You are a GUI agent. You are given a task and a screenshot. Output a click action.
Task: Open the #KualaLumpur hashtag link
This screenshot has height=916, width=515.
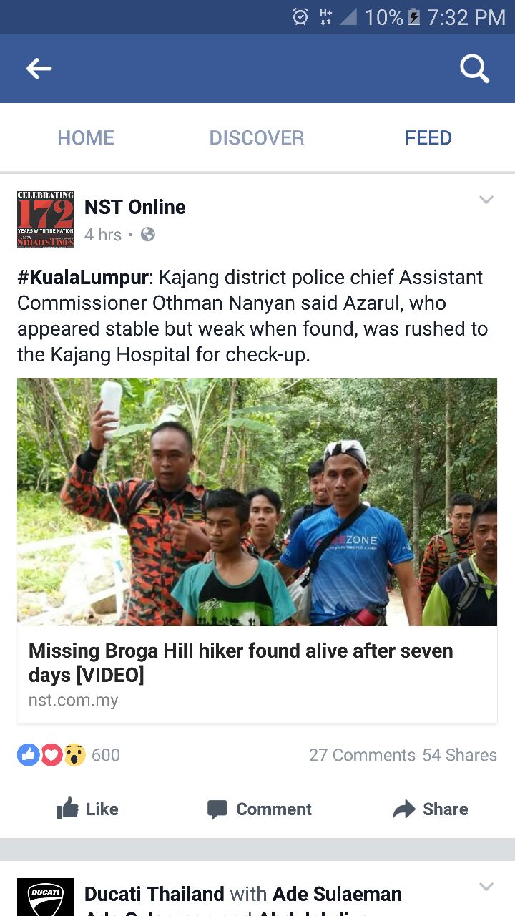click(83, 278)
